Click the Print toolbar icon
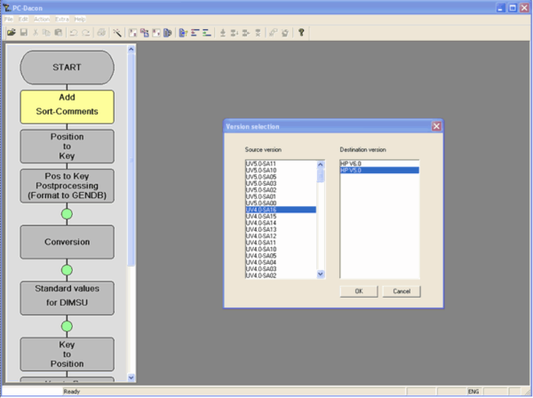533x398 pixels. point(101,33)
